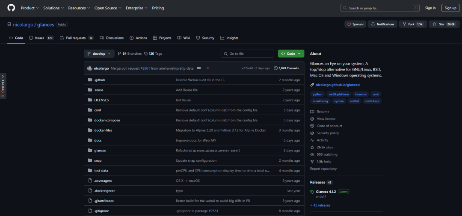This screenshot has width=462, height=216.
Task: Expand the Product menu
Action: click(x=30, y=8)
